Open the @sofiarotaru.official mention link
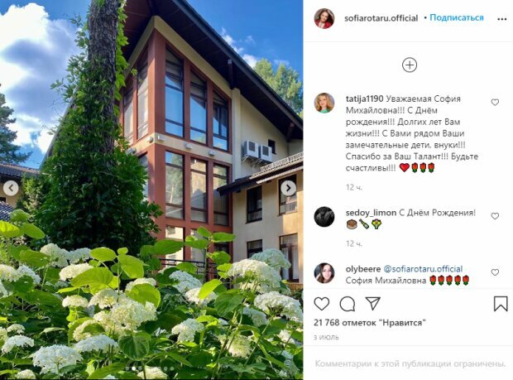 tap(423, 269)
